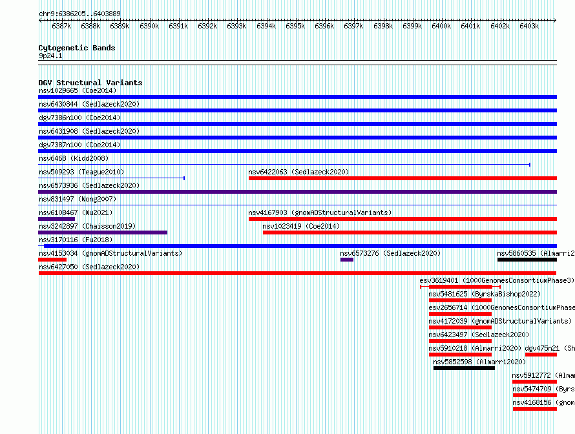Select the black bar under nsv5852598

464,368
